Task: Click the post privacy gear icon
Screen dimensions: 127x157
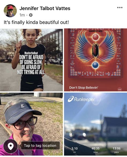Action: coord(31,15)
